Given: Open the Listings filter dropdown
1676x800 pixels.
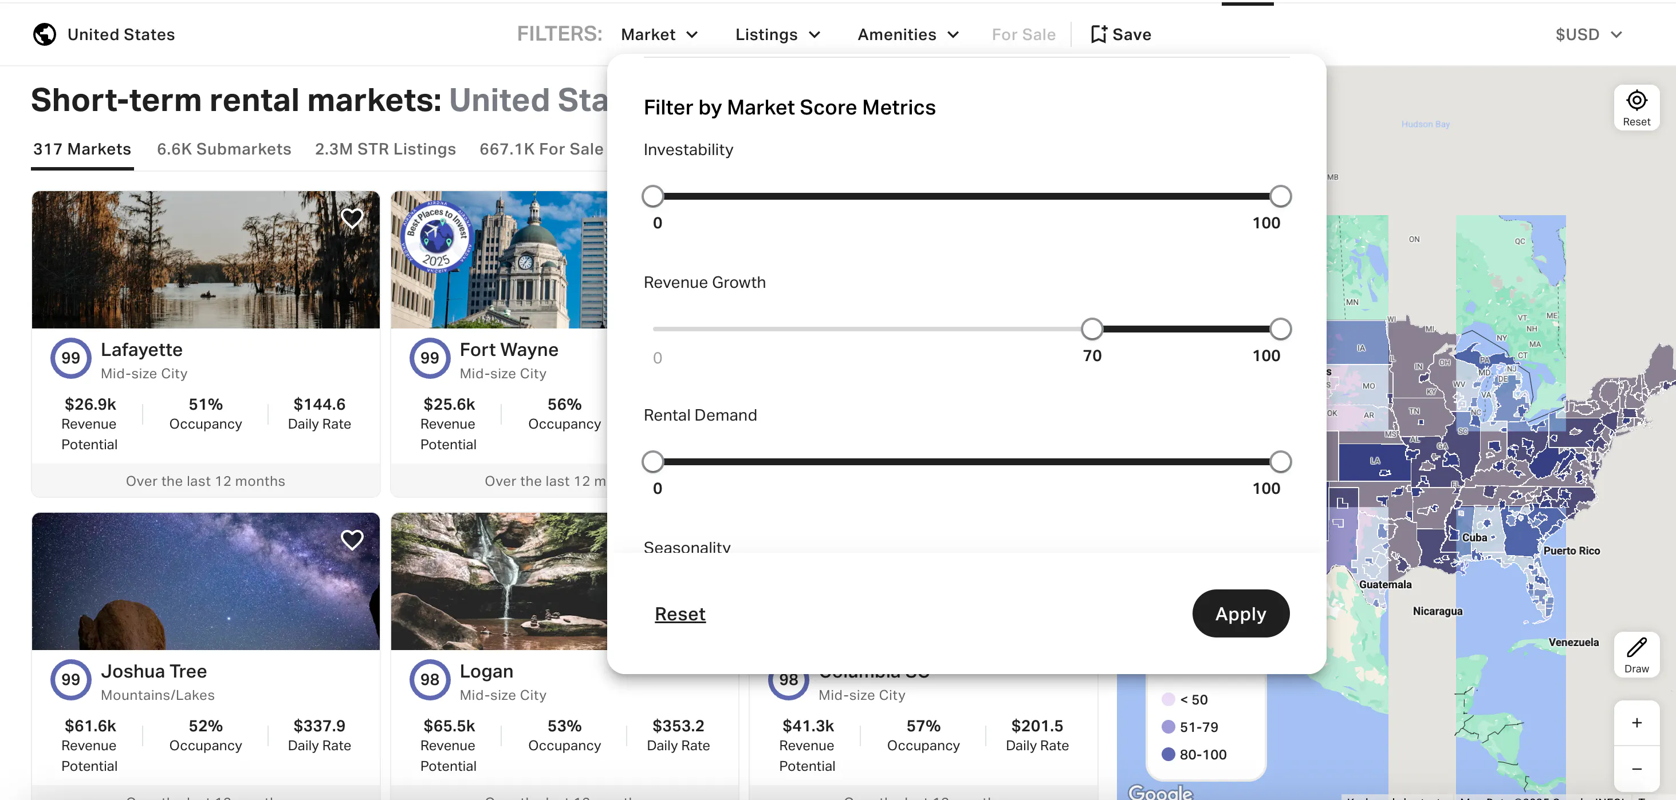Looking at the screenshot, I should [x=777, y=34].
